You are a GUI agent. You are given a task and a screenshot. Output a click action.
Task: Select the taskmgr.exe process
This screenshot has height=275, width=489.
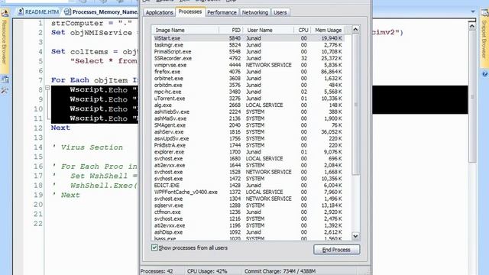248,45
